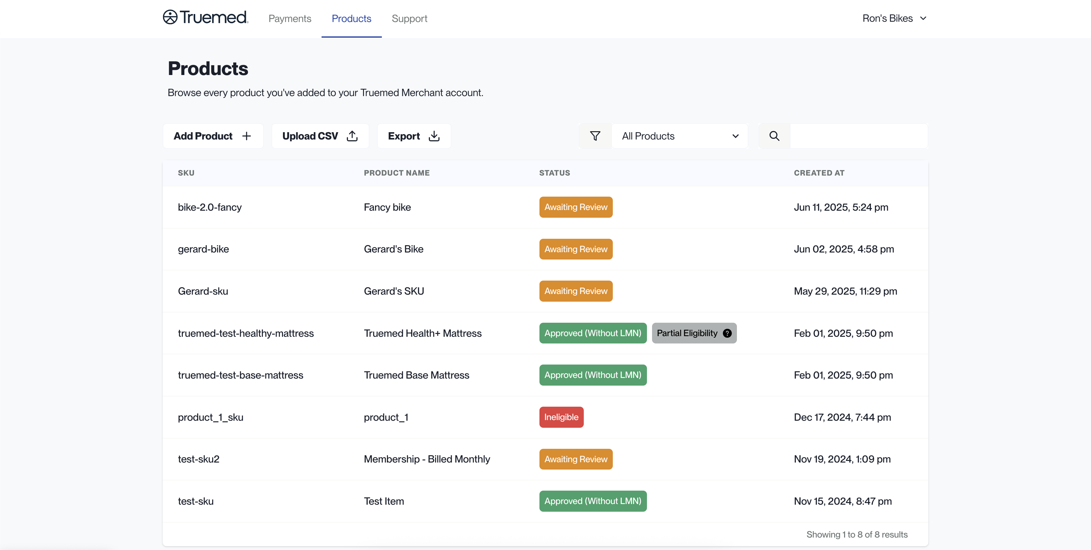The width and height of the screenshot is (1091, 550).
Task: Click Awaiting Review badge for Fancy bike
Action: tap(575, 207)
